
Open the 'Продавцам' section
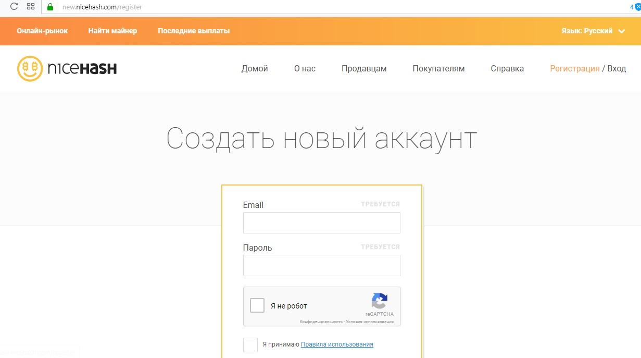point(364,68)
